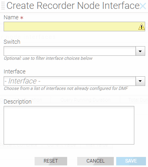148x167 pixels.
Task: Expand the Interface dropdown arrow
Action: tap(140, 81)
